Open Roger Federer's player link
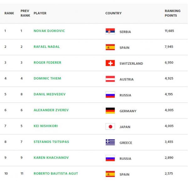Viewport: 188px width, 181px height. (47, 63)
